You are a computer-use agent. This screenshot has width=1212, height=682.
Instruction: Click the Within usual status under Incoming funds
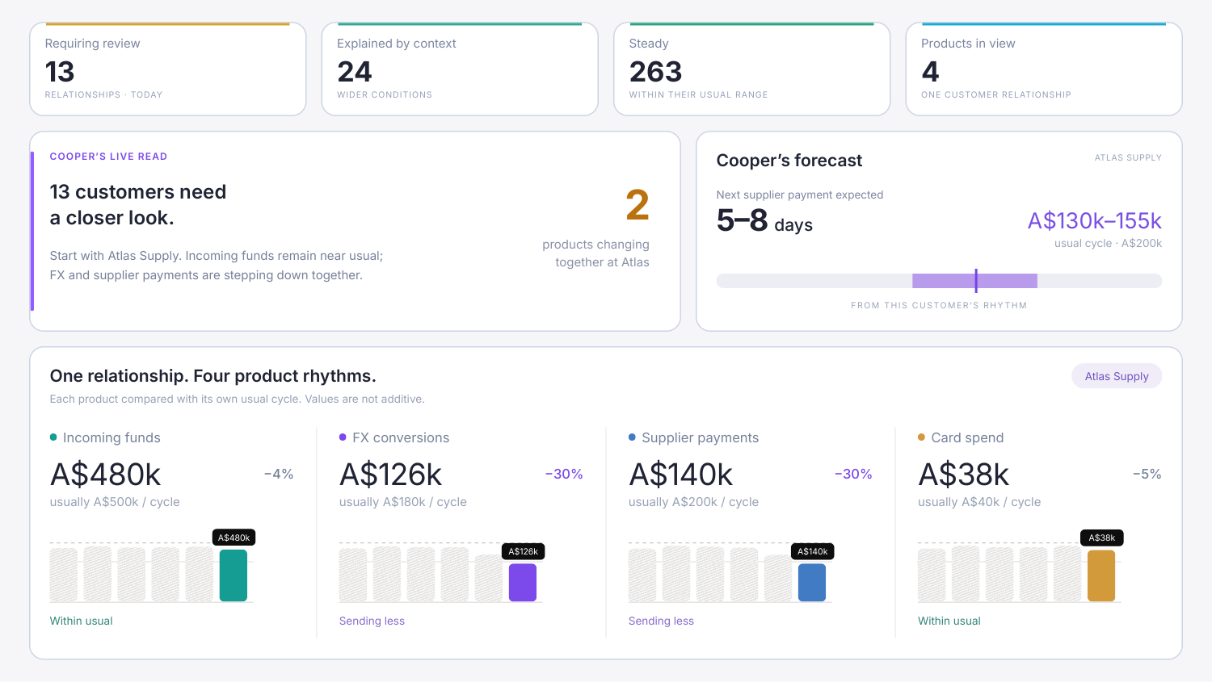pyautogui.click(x=82, y=621)
